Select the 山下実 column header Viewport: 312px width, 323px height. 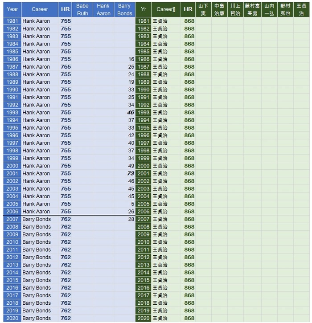tap(203, 9)
